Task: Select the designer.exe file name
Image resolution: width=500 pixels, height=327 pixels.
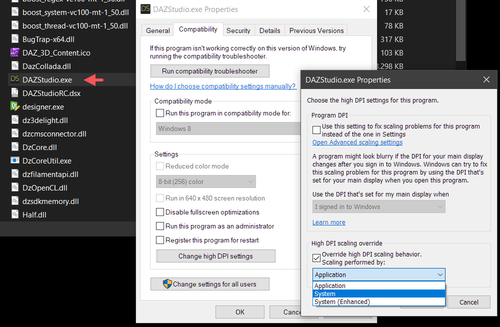Action: click(43, 107)
